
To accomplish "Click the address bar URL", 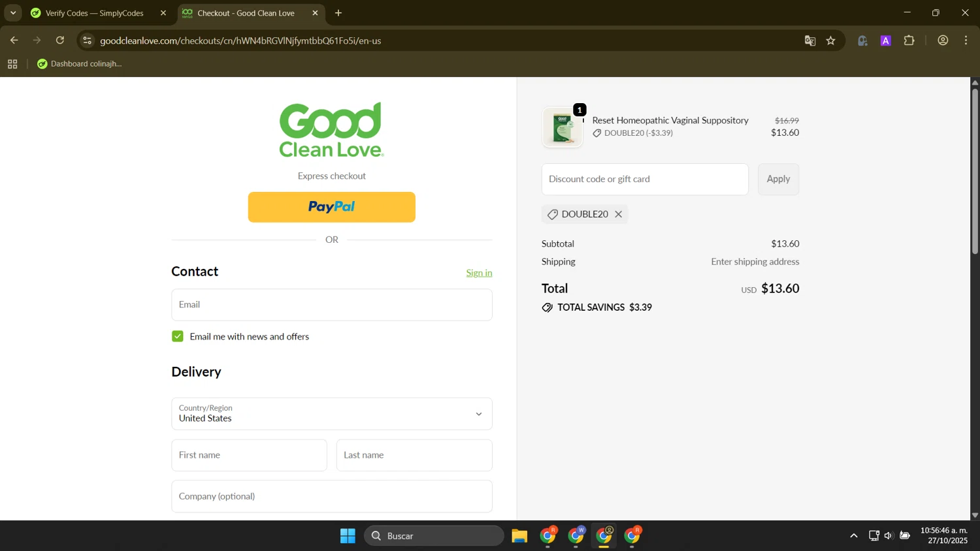I will (x=240, y=40).
